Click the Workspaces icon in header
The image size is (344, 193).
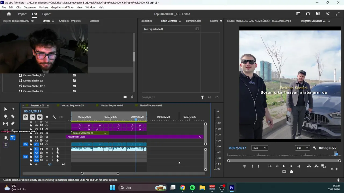click(298, 14)
